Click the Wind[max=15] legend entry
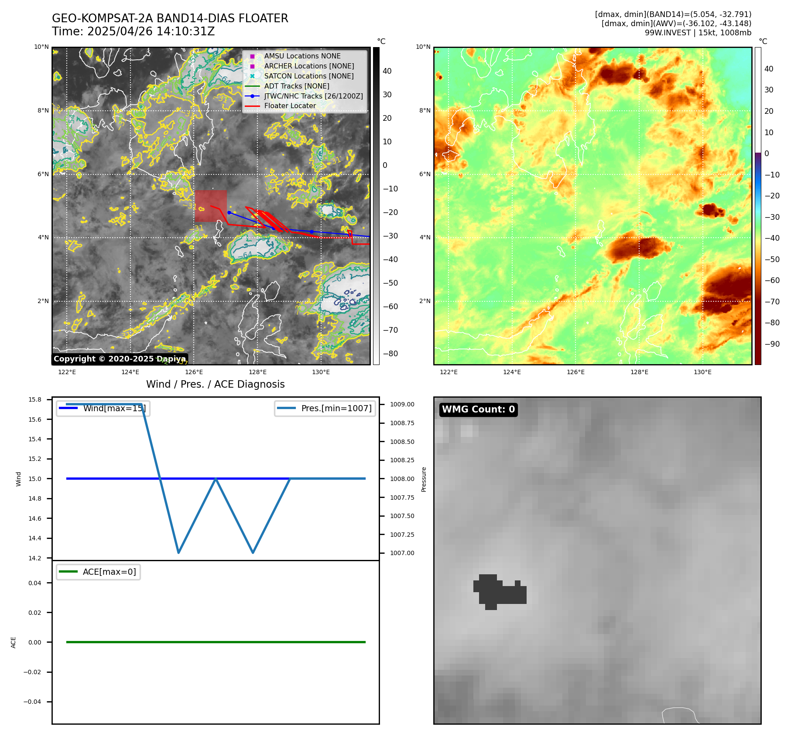 point(103,409)
